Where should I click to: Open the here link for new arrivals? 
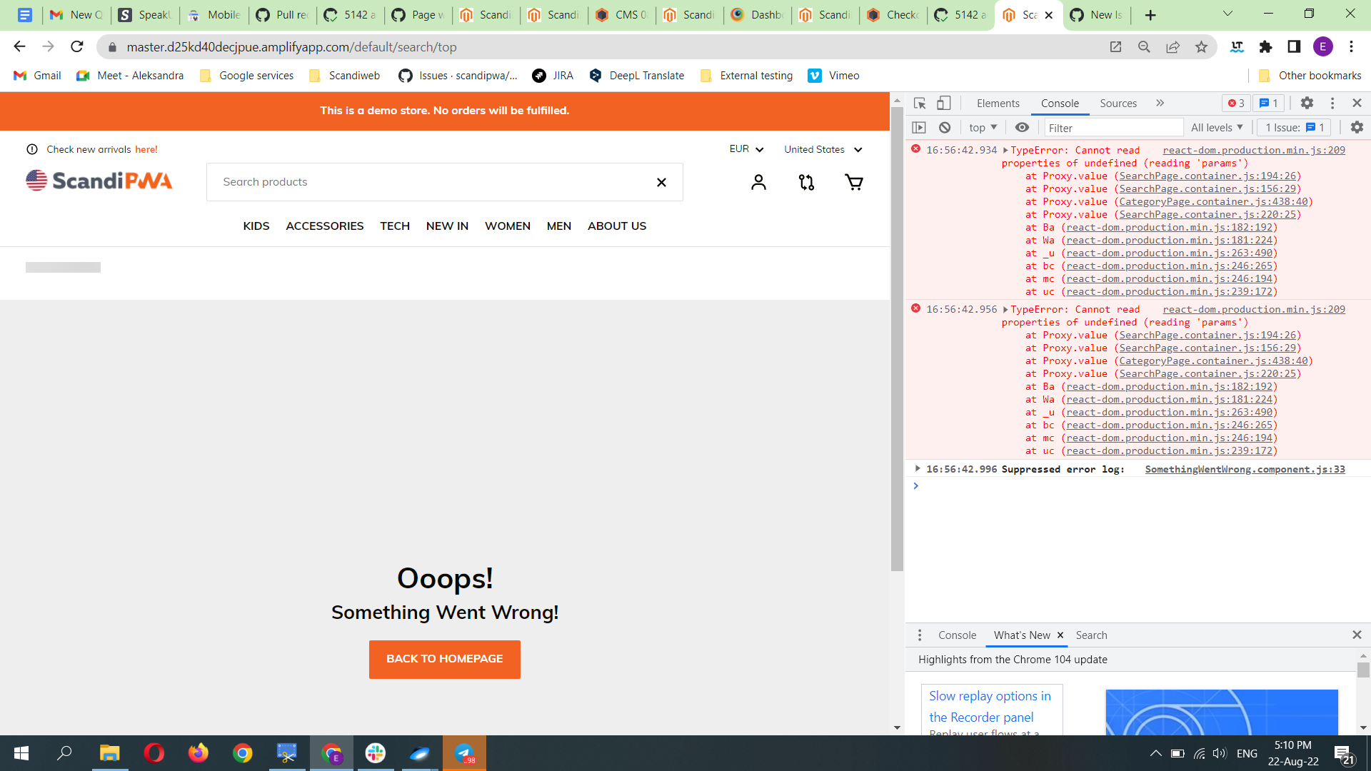pyautogui.click(x=146, y=149)
